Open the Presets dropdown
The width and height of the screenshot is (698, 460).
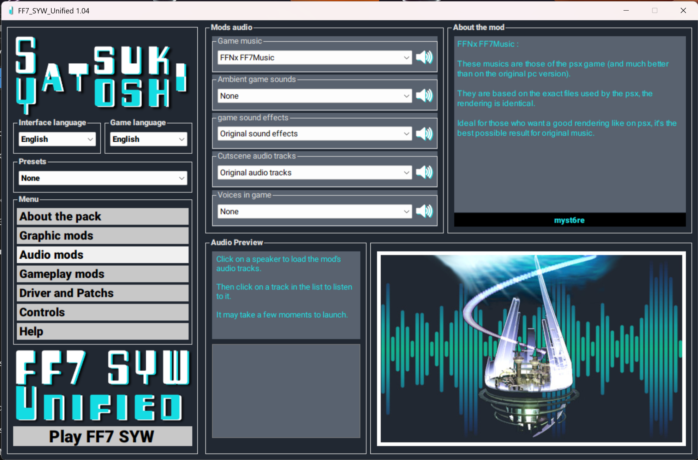[103, 178]
